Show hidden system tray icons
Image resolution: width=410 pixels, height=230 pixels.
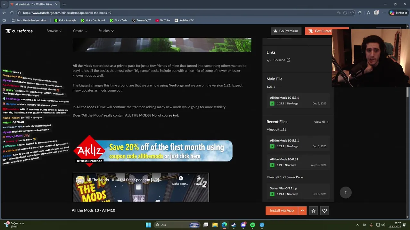click(x=357, y=225)
